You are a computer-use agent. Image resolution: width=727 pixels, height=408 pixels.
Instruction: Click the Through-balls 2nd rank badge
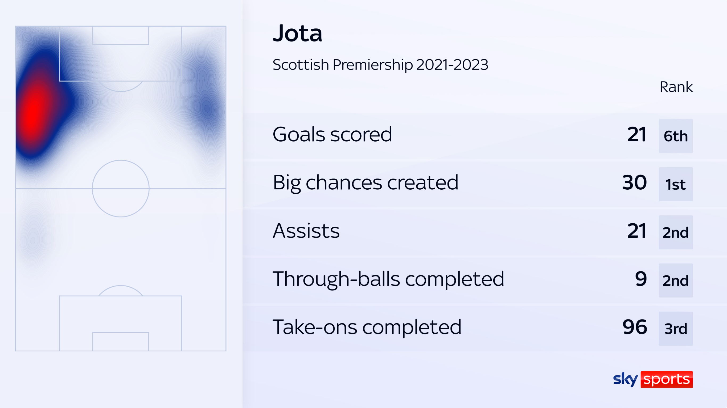676,280
